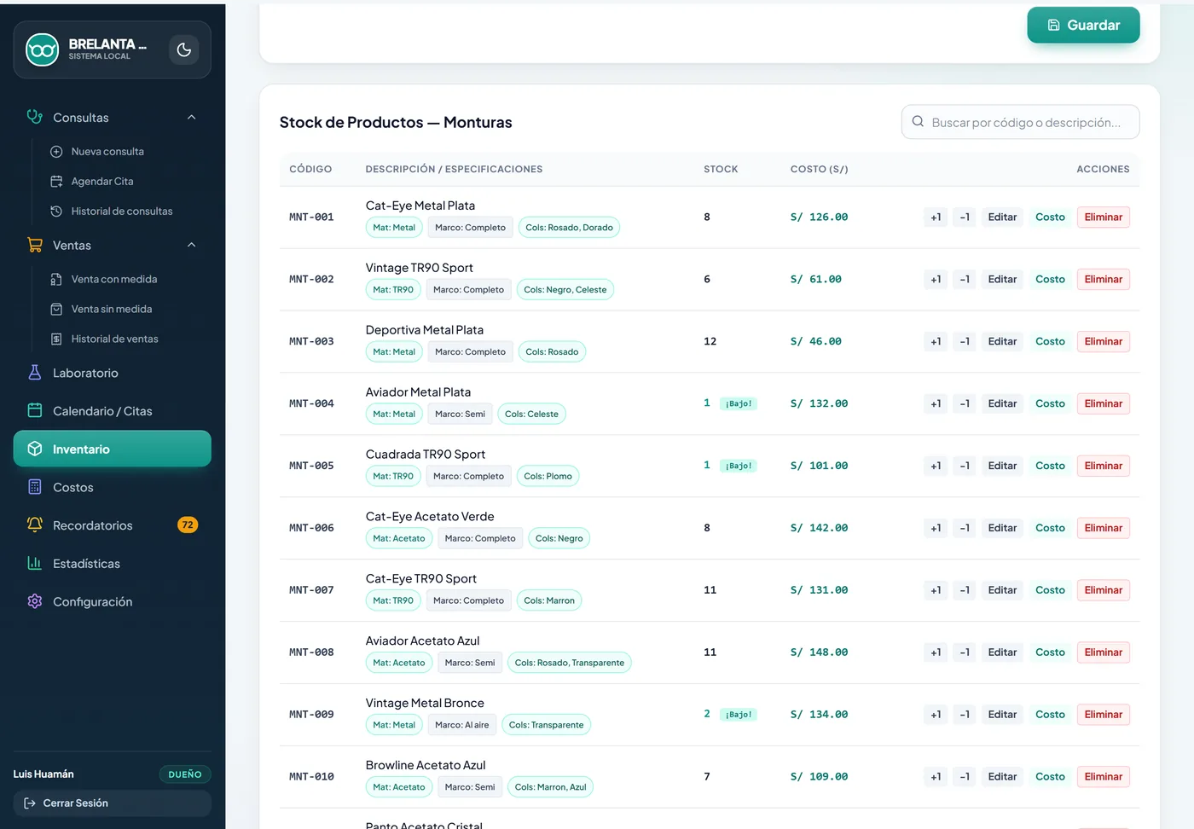Click Costo for MNT-002

point(1050,280)
